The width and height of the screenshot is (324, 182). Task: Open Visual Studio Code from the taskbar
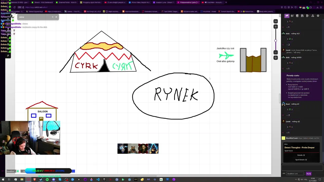coord(98,179)
